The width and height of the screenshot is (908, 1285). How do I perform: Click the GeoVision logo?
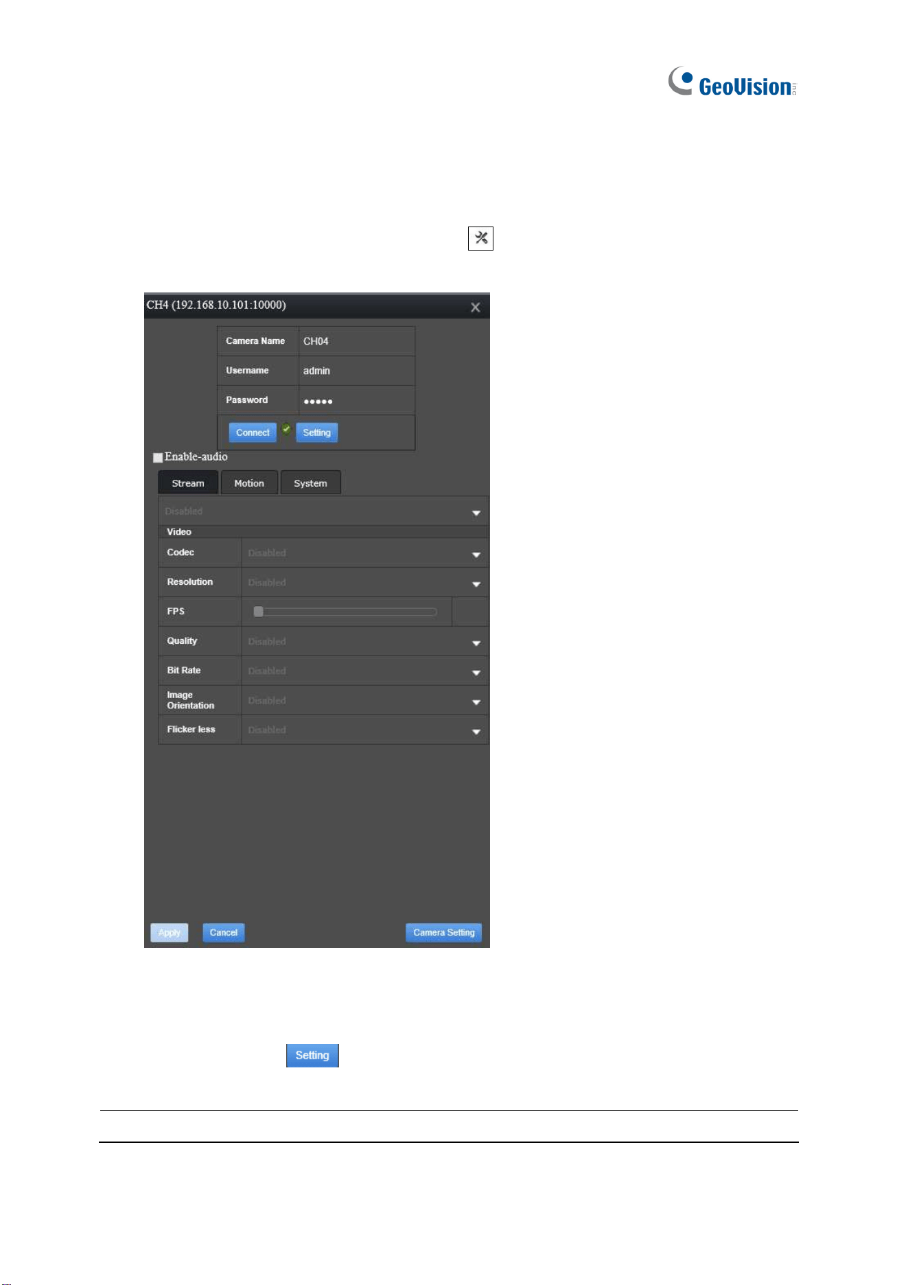click(732, 82)
